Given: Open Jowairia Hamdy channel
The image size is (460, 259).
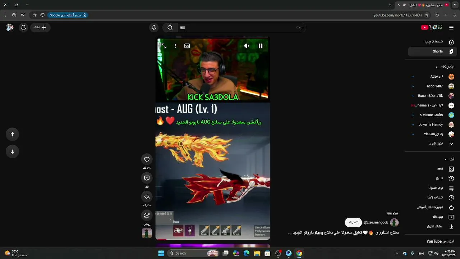Looking at the screenshot, I should (x=432, y=124).
